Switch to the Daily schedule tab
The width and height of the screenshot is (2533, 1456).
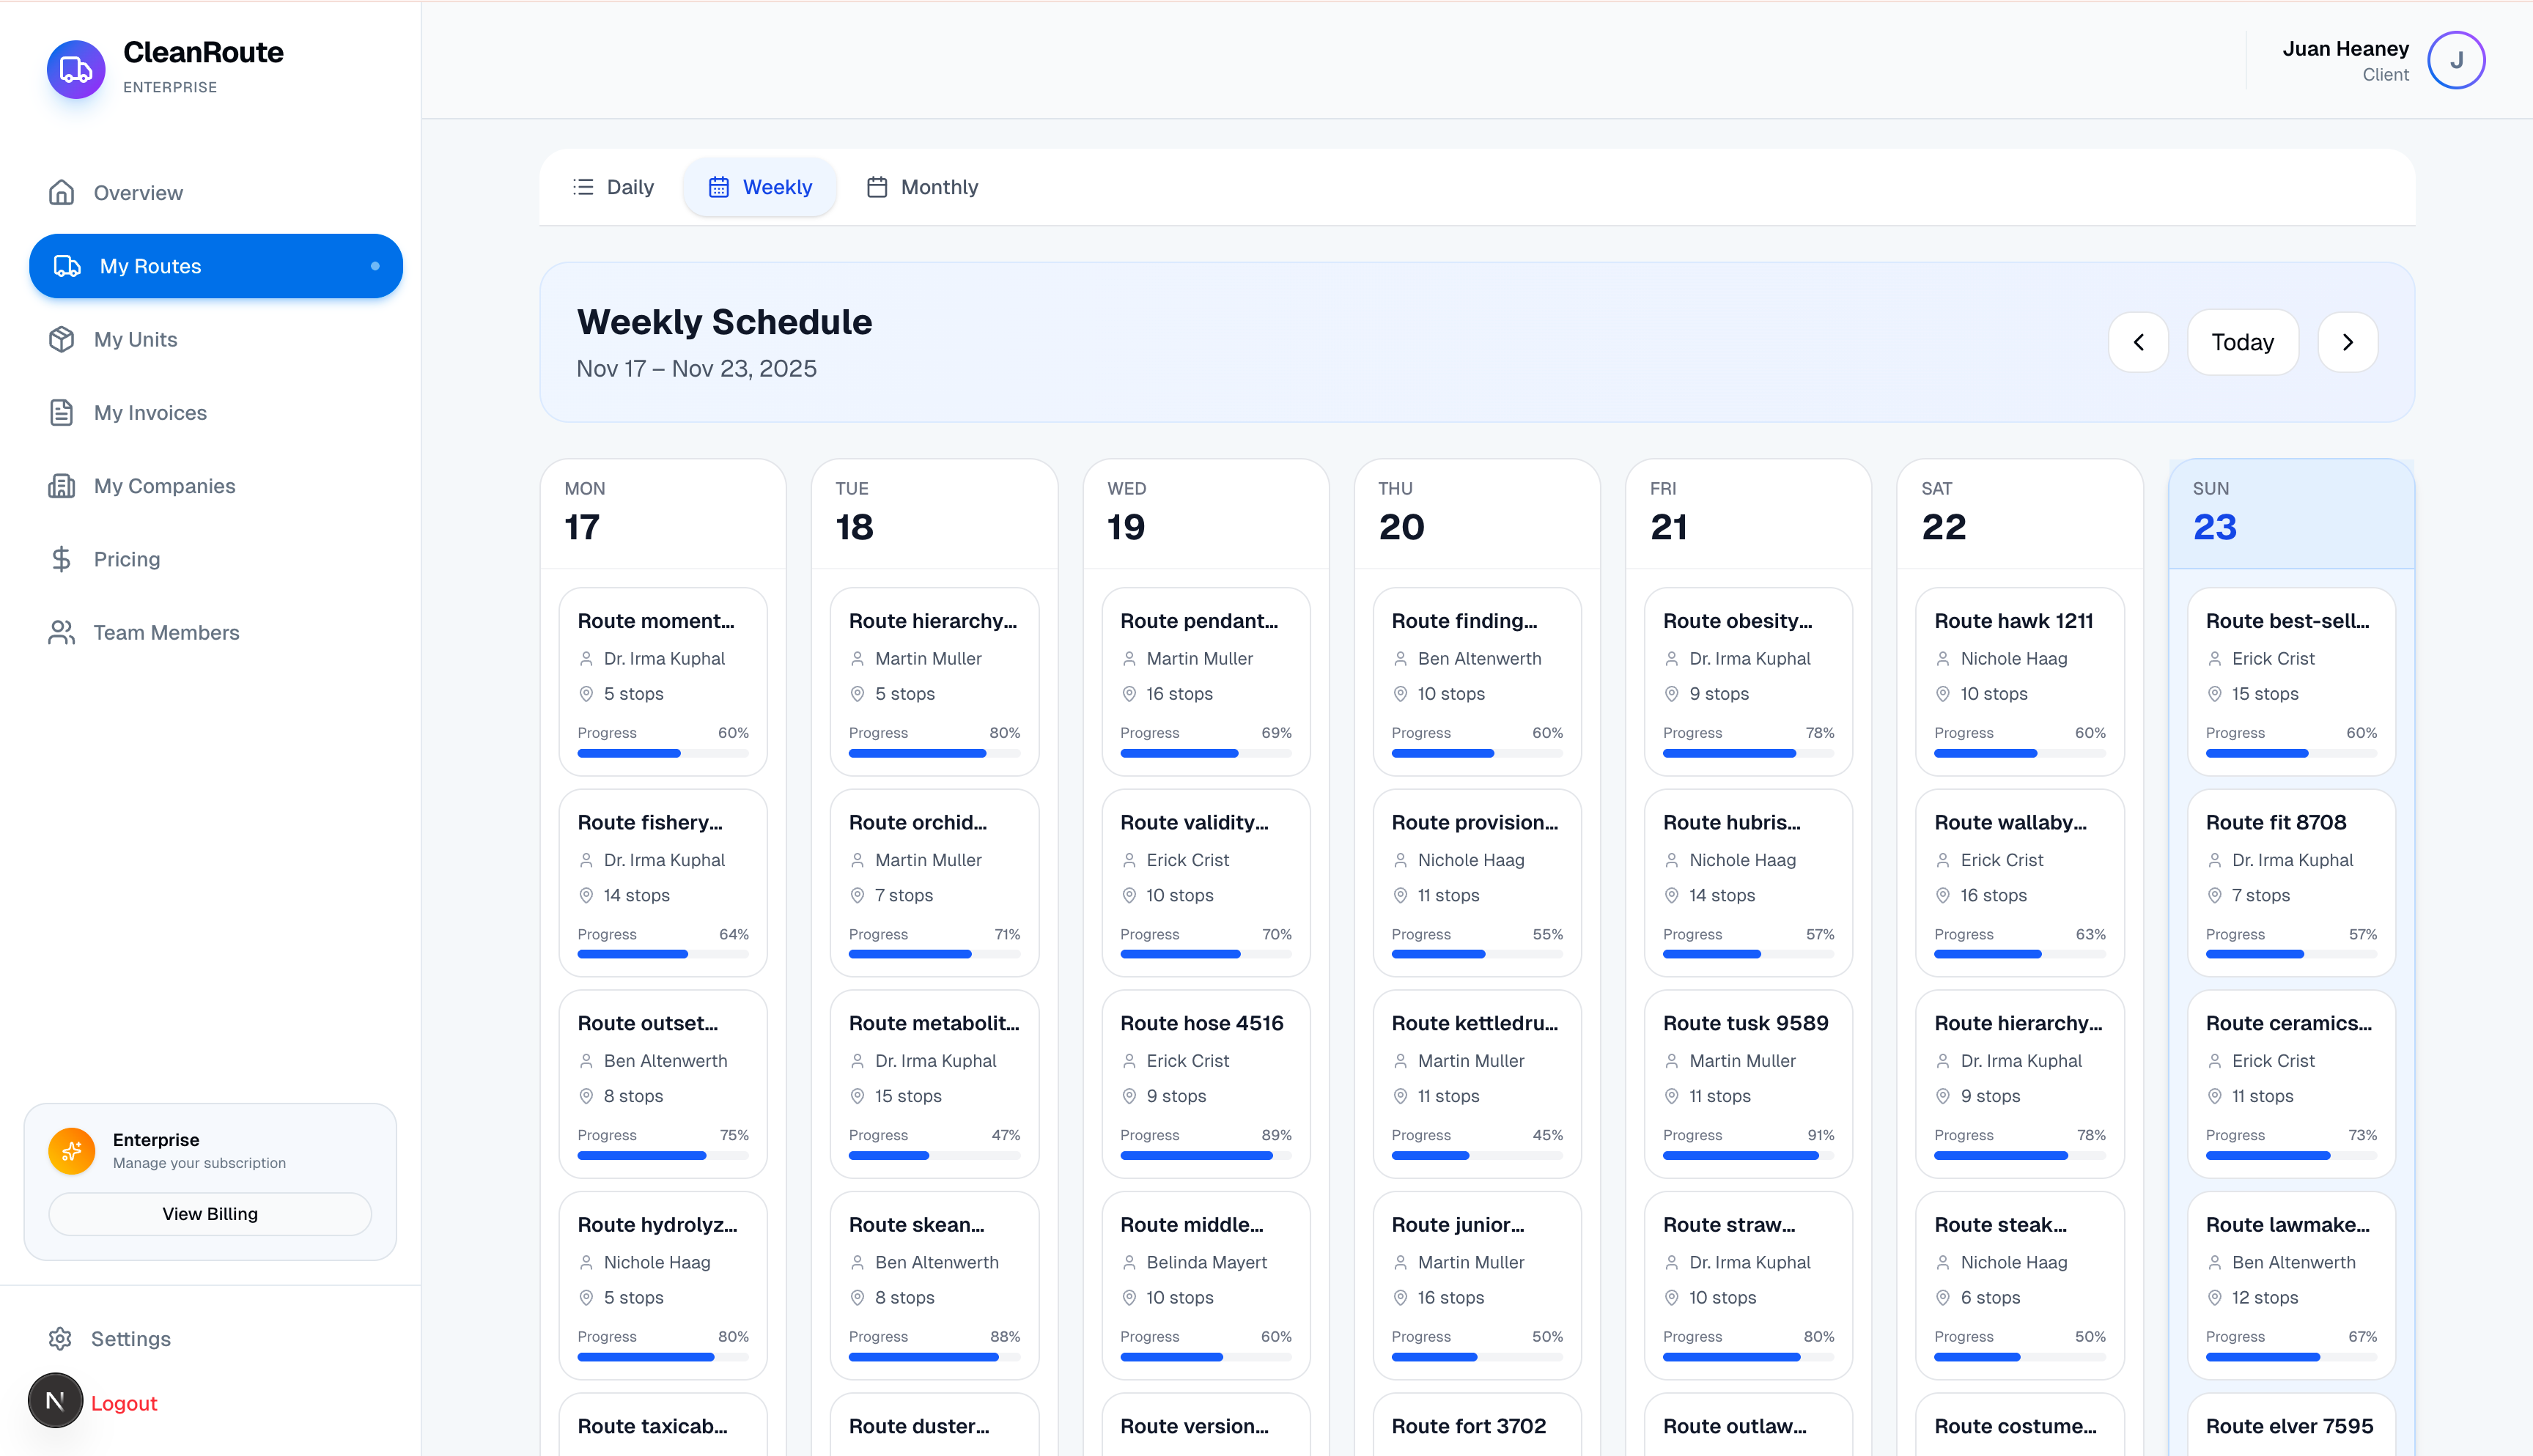click(x=613, y=187)
